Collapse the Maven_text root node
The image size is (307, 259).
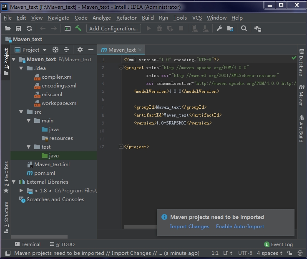pyautogui.click(x=14, y=60)
